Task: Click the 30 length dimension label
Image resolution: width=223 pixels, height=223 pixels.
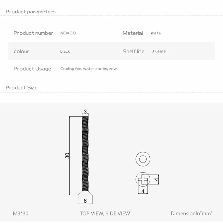Action: (67, 156)
